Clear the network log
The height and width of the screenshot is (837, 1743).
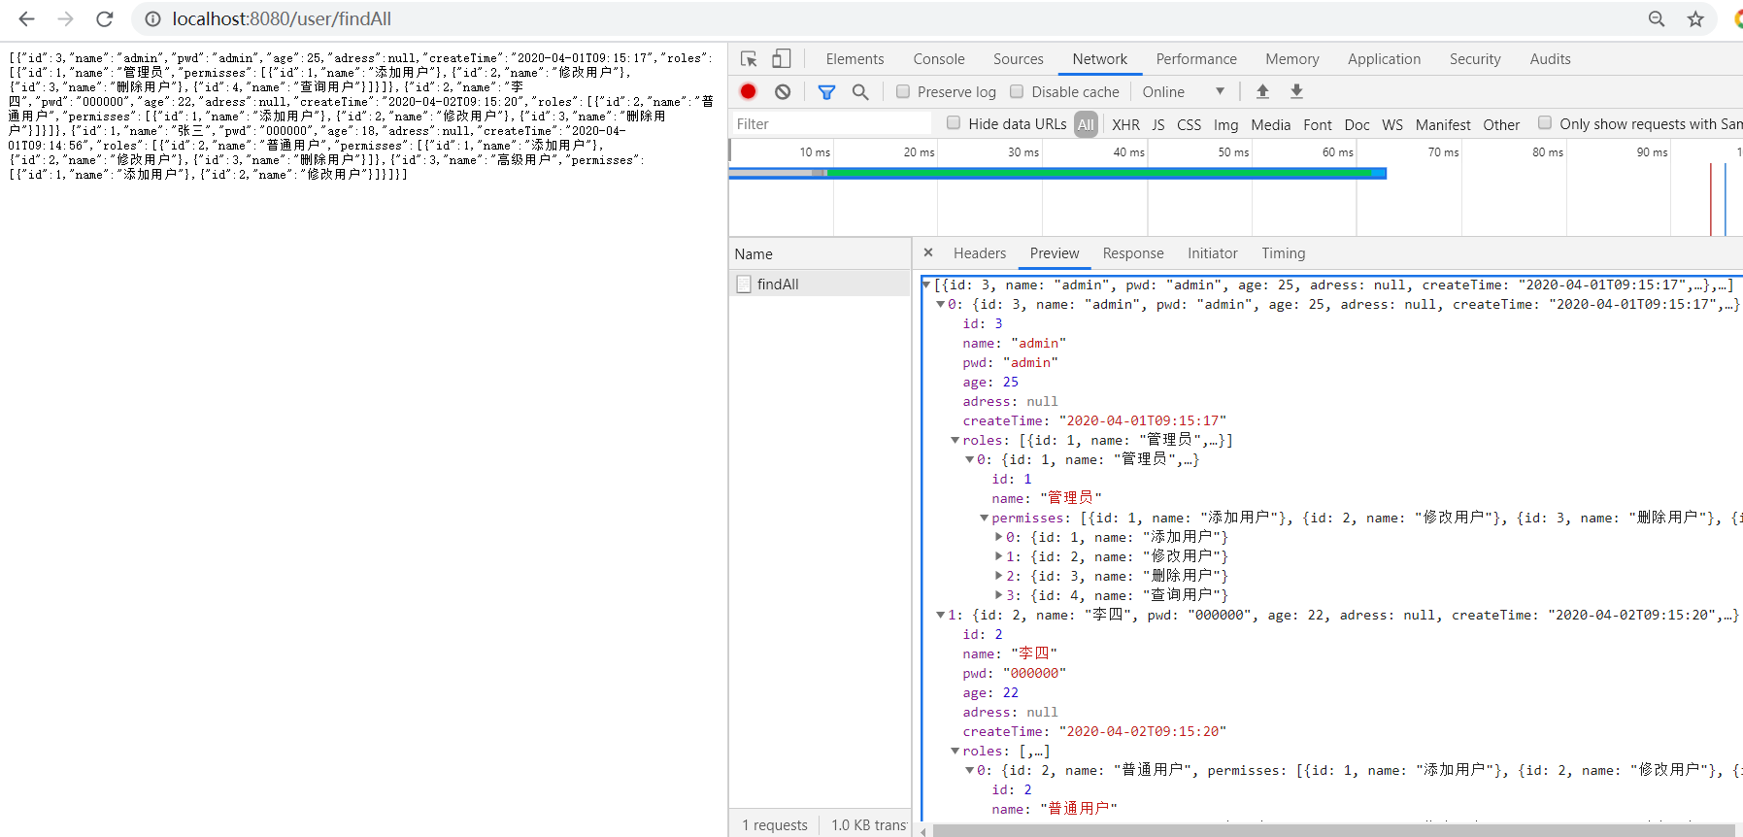coord(783,91)
